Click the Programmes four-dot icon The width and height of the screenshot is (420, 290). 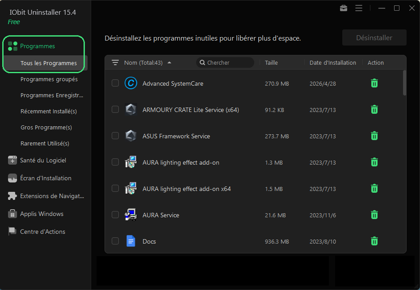click(13, 46)
